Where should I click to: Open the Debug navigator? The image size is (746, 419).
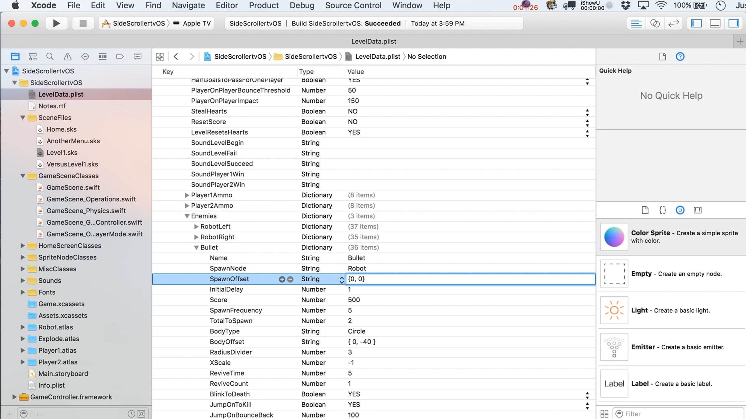pyautogui.click(x=102, y=56)
